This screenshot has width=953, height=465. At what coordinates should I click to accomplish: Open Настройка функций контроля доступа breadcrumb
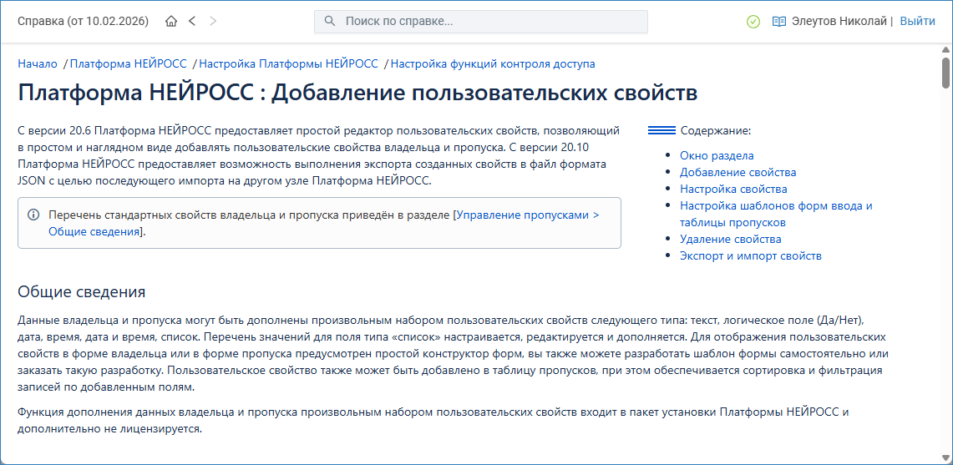[x=493, y=63]
